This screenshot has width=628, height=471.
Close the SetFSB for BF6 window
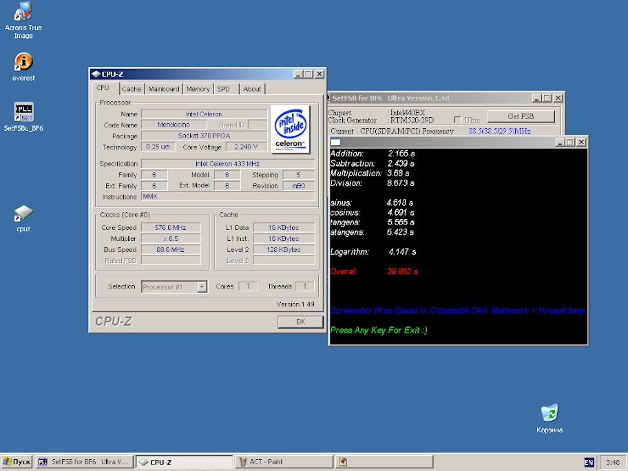point(558,98)
